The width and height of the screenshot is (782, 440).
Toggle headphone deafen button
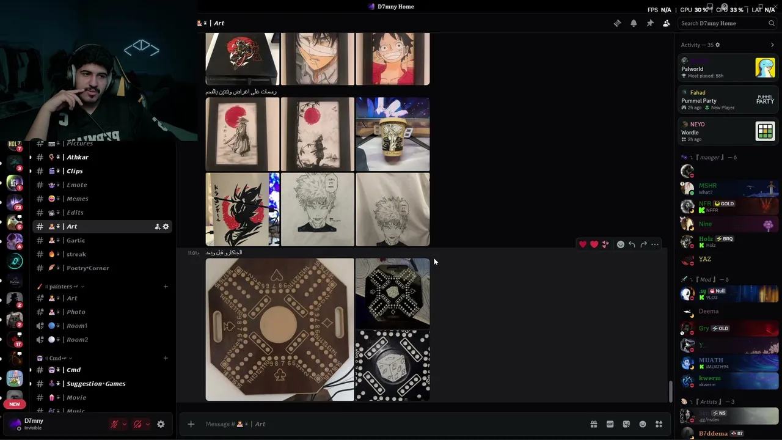137,424
